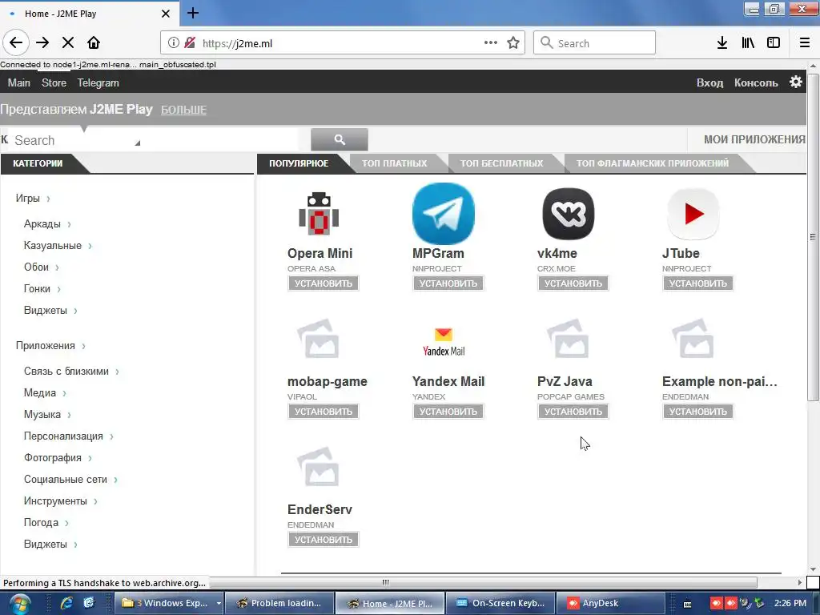
Task: Open PvZ Java placeholder image icon
Action: click(569, 339)
